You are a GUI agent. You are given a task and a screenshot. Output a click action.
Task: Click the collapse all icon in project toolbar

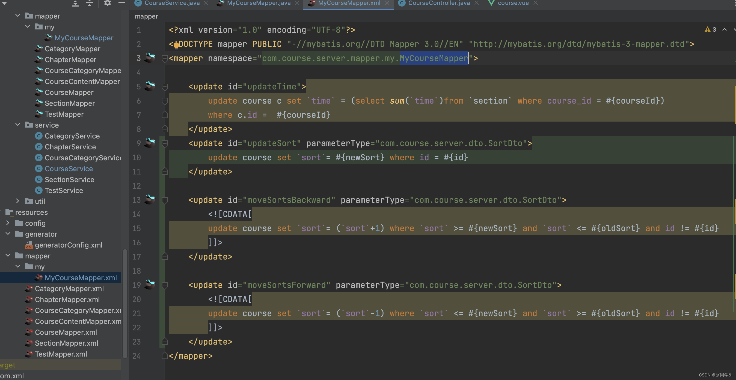(90, 3)
